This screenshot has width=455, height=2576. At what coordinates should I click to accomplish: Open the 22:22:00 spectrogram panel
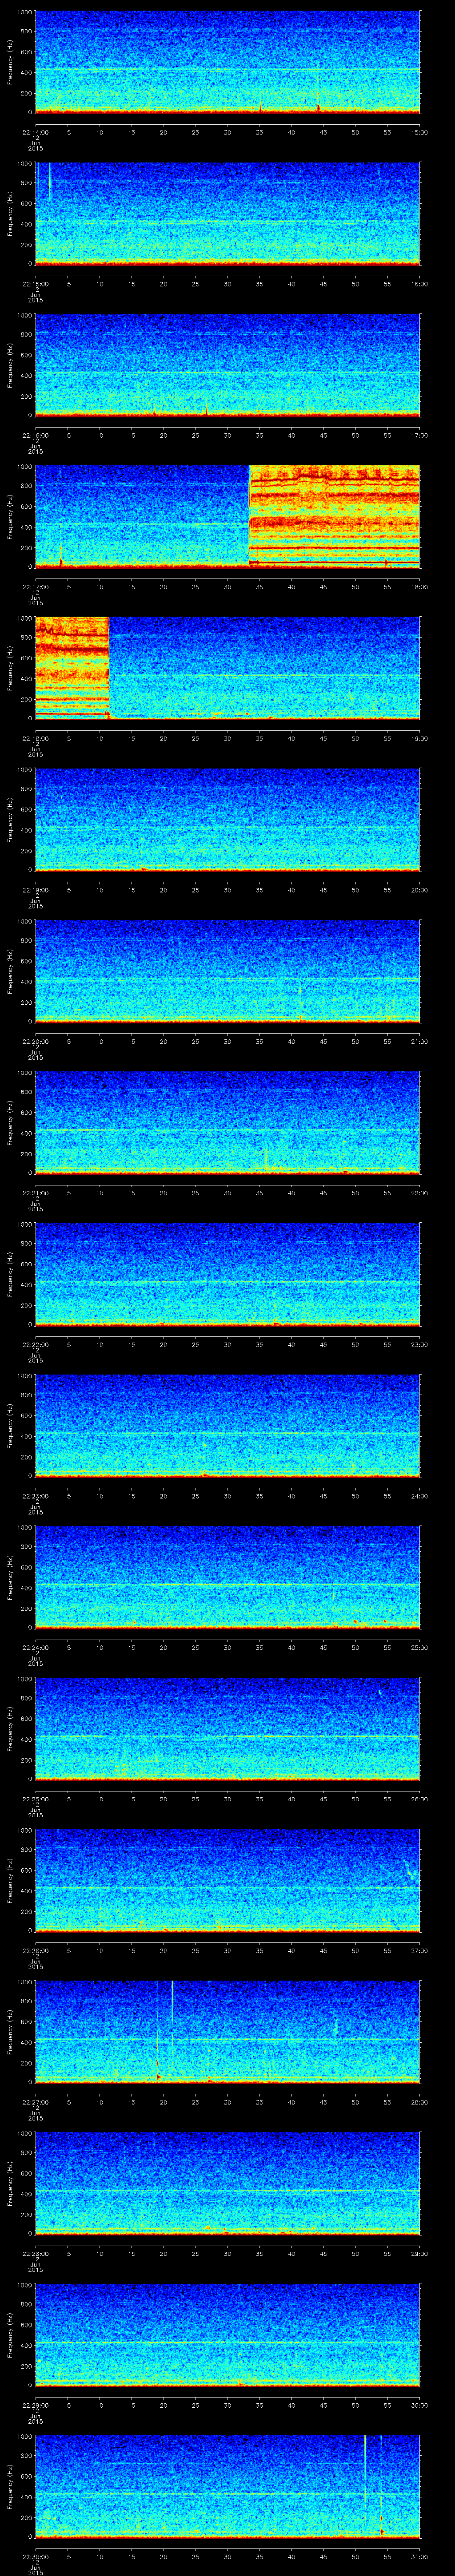click(x=227, y=1274)
